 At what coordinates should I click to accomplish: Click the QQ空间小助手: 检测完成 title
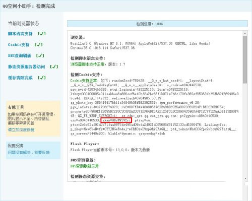29,6
